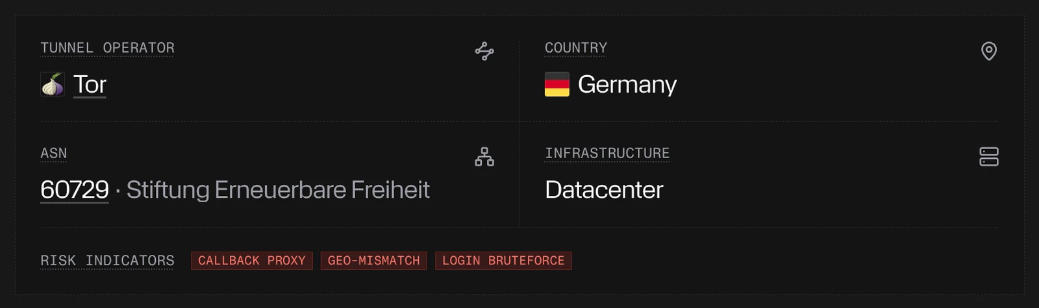Click the location pin icon
The width and height of the screenshot is (1039, 308).
(x=988, y=51)
